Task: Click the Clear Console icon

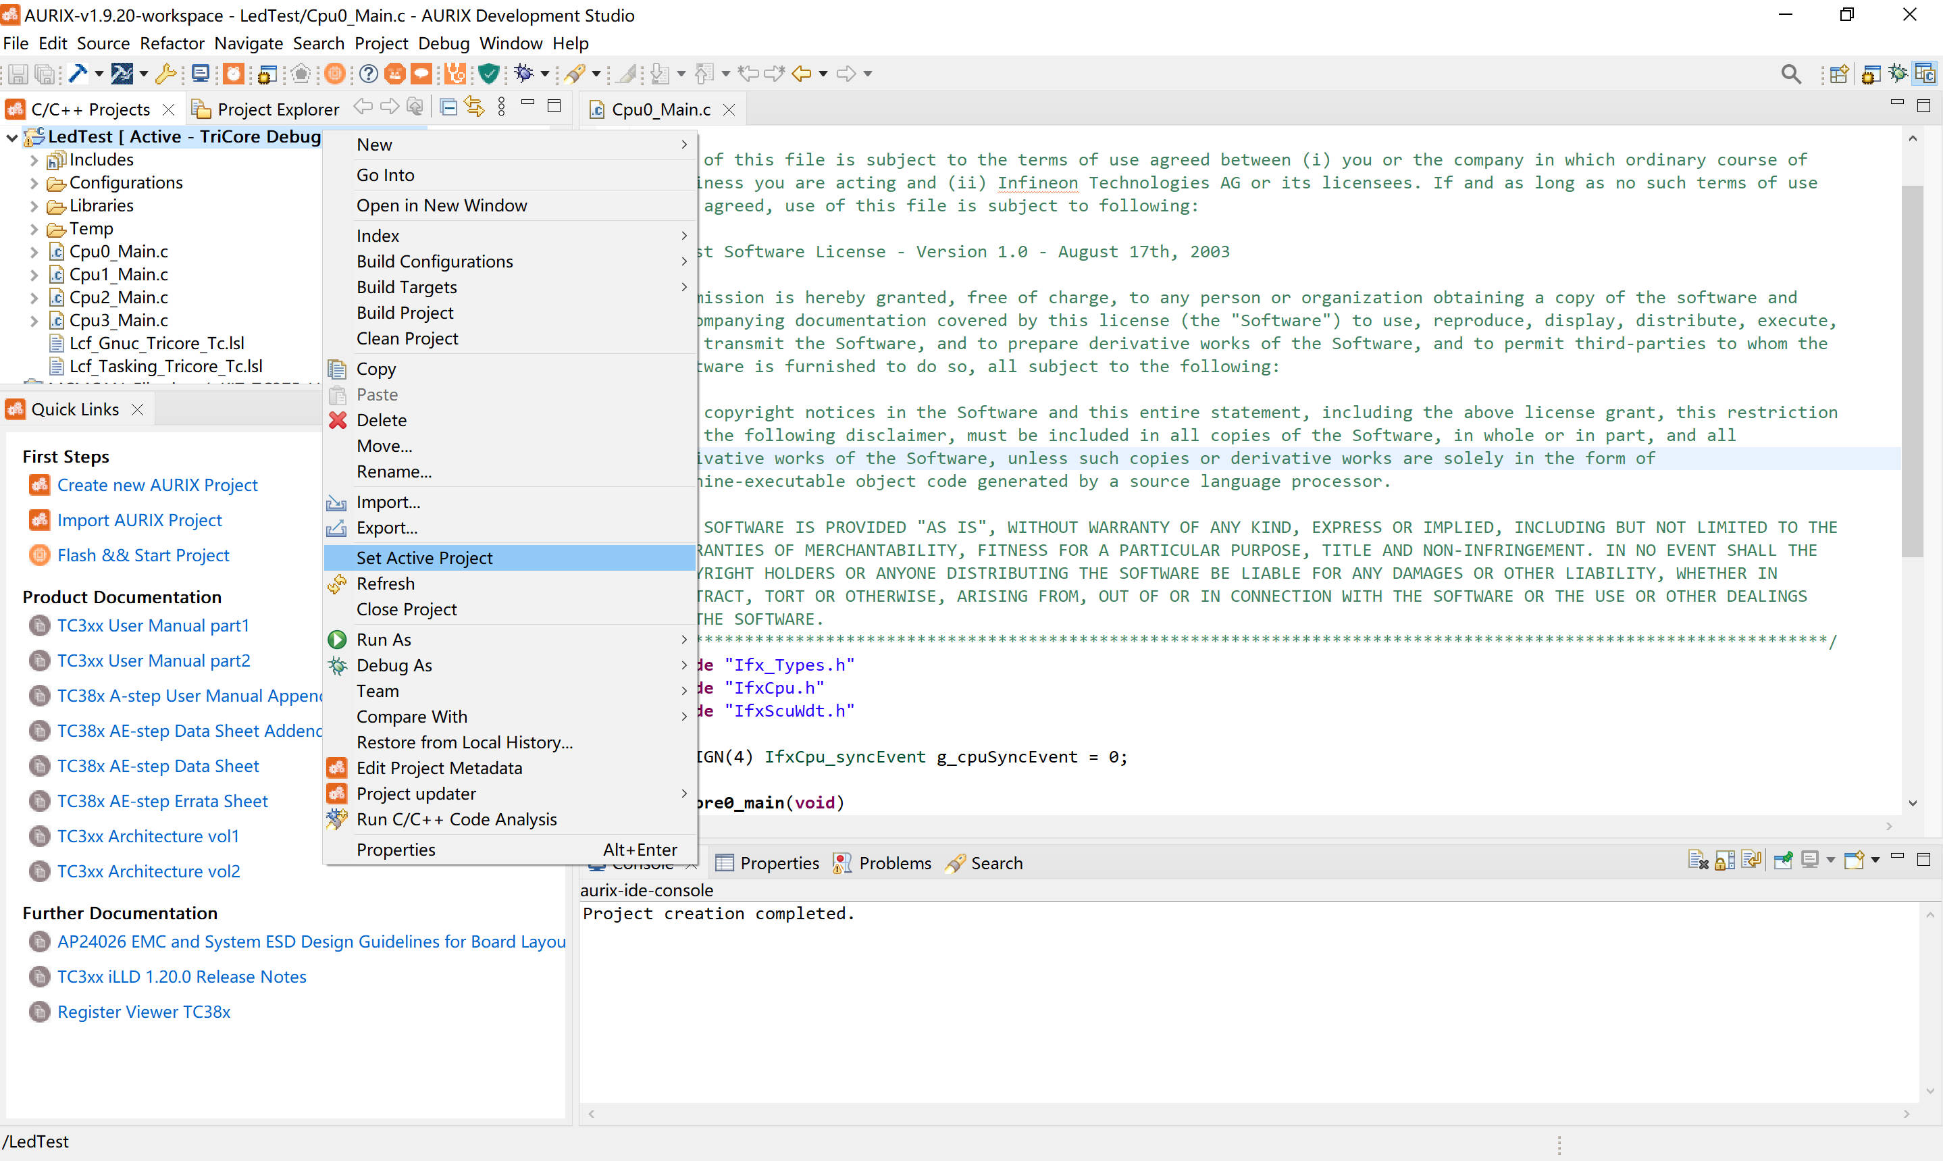Action: point(1697,860)
